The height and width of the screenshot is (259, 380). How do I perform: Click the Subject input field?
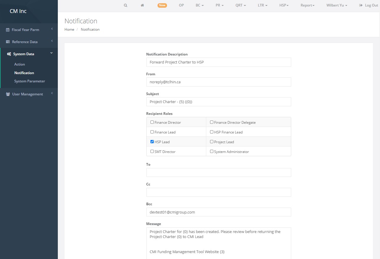219,102
